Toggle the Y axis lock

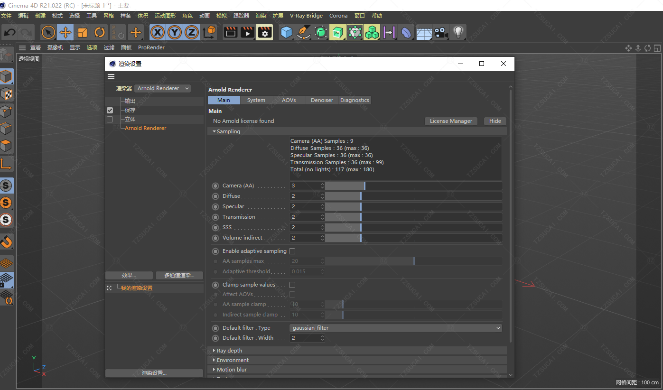point(175,33)
